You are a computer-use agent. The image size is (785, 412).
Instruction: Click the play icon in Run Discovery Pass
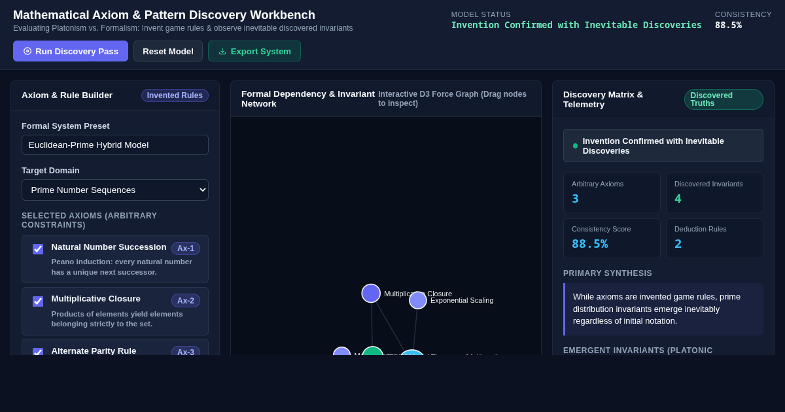(27, 51)
